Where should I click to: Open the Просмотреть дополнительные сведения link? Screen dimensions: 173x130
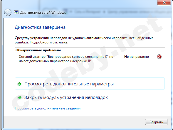48,108
